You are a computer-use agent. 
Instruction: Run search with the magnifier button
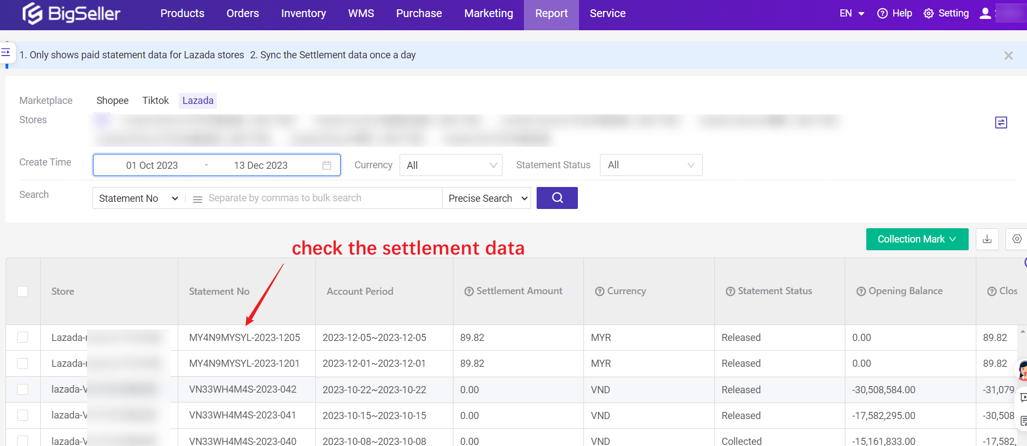(x=557, y=198)
